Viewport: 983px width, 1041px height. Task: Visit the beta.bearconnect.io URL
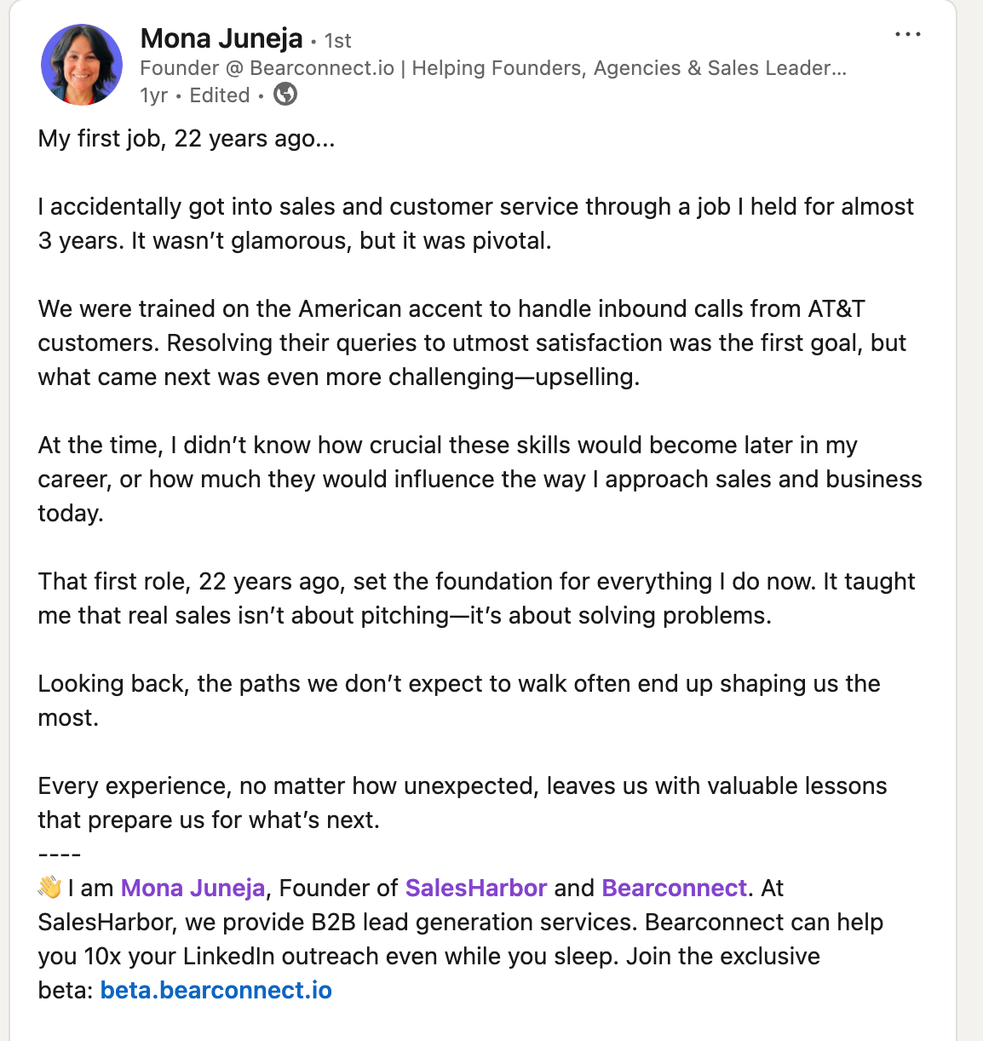(216, 990)
